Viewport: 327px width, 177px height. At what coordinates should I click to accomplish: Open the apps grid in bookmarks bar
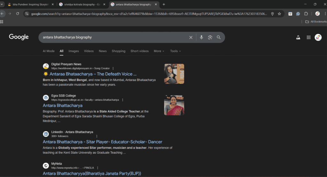coord(2,22)
